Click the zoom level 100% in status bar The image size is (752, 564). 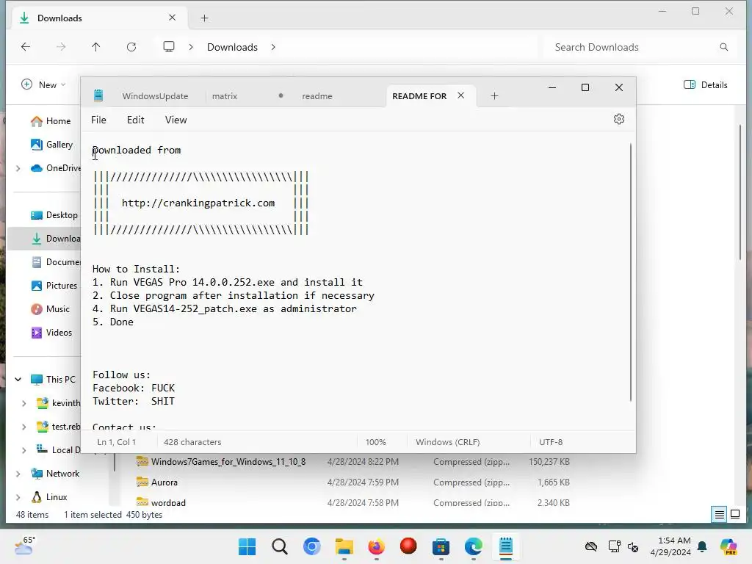375,442
